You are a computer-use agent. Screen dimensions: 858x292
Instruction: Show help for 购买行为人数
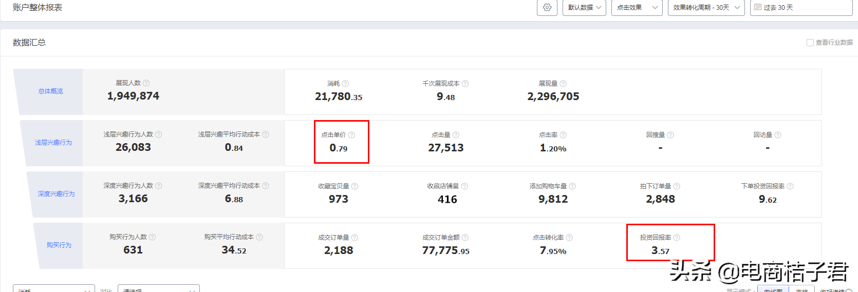pyautogui.click(x=153, y=237)
